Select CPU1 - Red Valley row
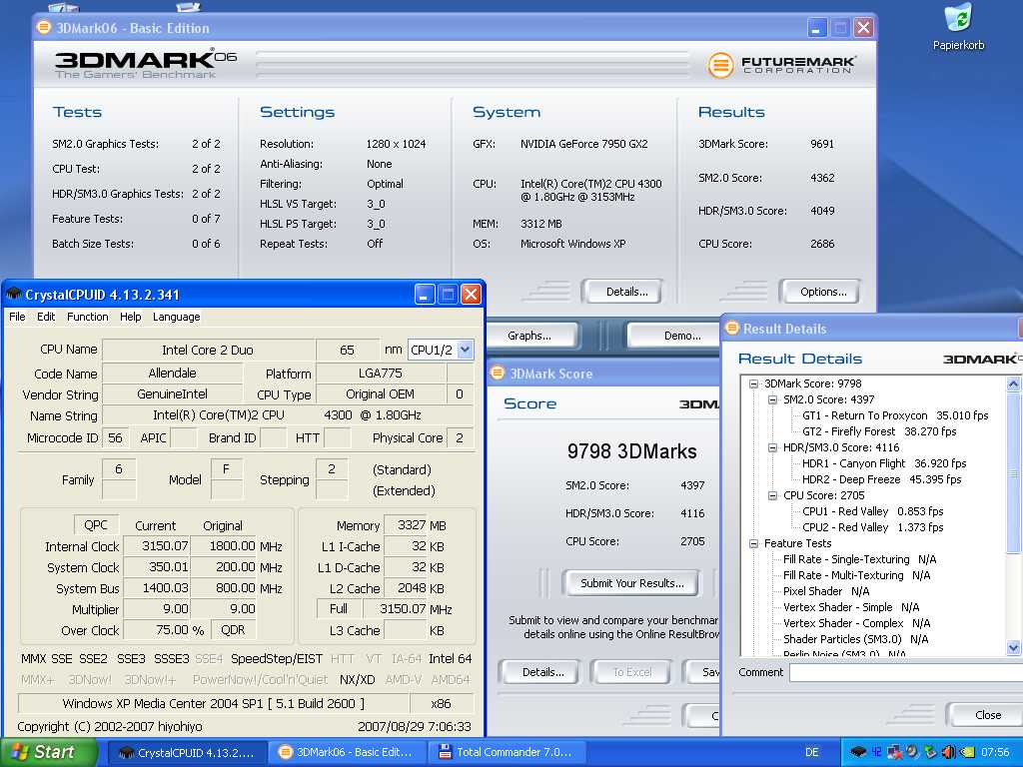The height and width of the screenshot is (767, 1023). 872,511
